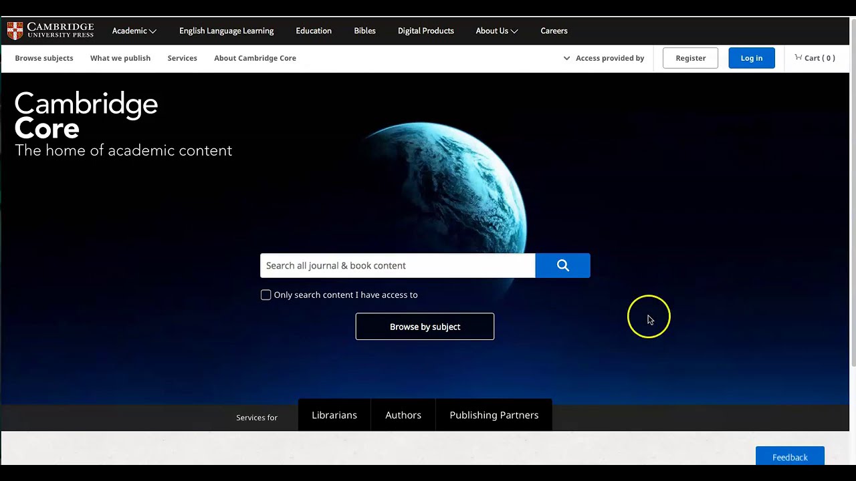
Task: Open the Services link
Action: (182, 58)
